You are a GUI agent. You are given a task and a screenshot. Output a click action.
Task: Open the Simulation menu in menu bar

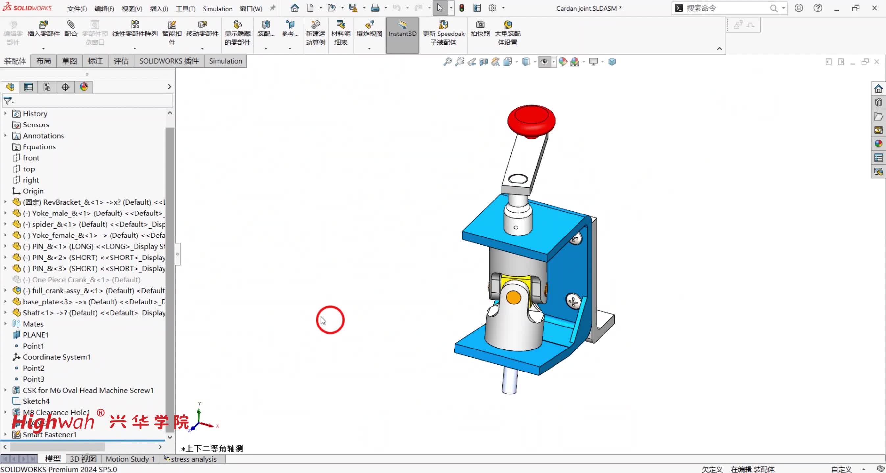tap(217, 9)
